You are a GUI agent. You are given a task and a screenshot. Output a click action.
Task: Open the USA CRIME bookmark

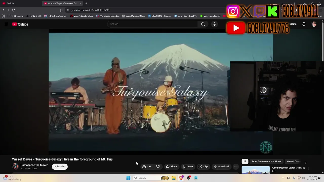159,16
